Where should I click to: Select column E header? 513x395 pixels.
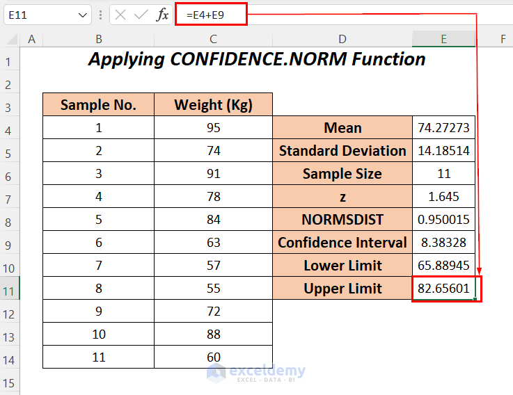[443, 39]
